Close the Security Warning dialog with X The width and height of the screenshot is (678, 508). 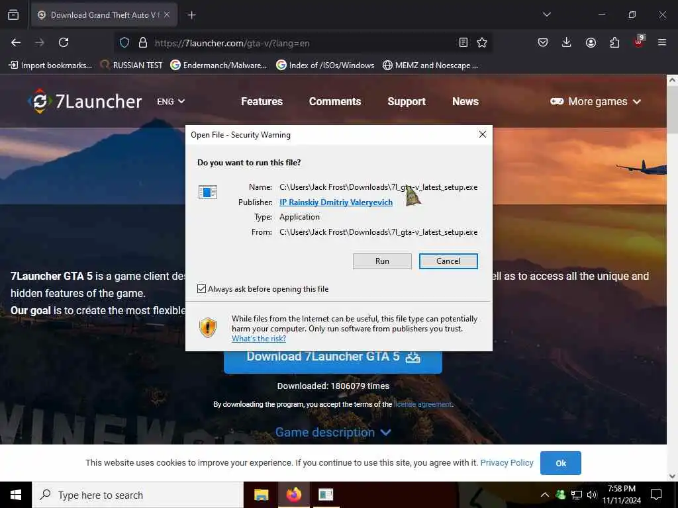pyautogui.click(x=483, y=134)
